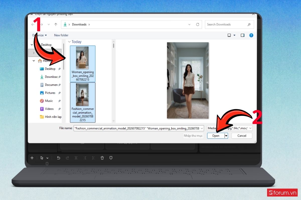Collapse the top Desktop tree node
Viewport: 301px width, 200px height.
pos(32,45)
